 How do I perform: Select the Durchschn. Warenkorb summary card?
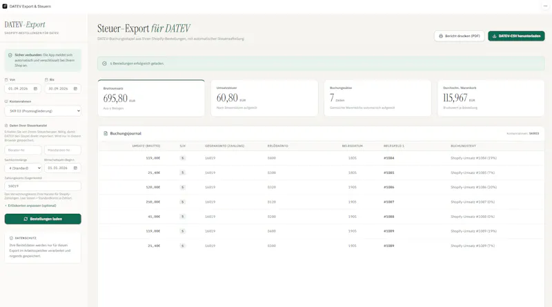(x=491, y=98)
